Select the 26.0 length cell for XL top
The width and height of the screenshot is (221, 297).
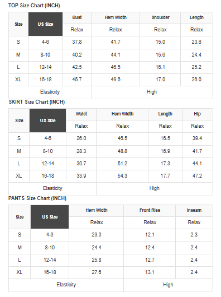[196, 80]
